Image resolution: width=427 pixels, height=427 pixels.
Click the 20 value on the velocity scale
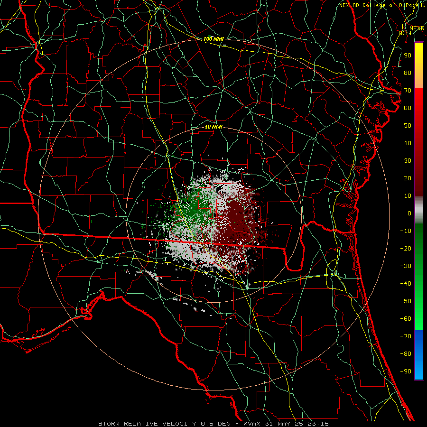point(408,178)
